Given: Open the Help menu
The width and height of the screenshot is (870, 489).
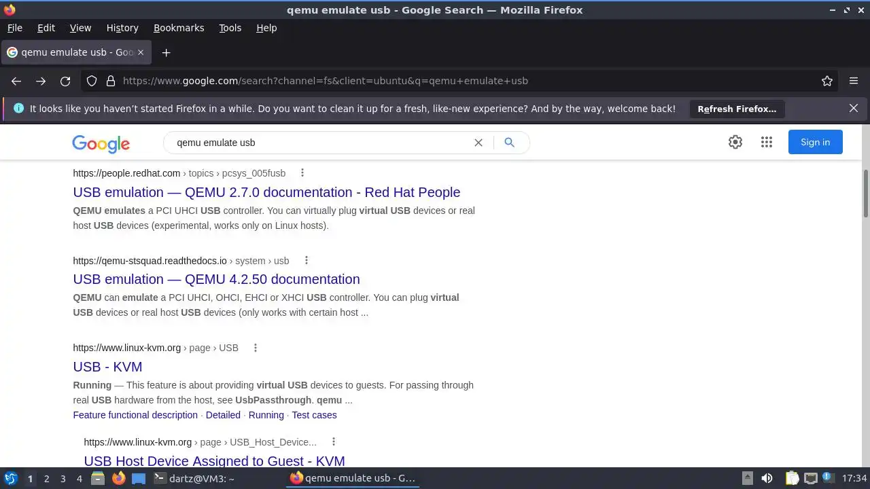Looking at the screenshot, I should pos(266,28).
